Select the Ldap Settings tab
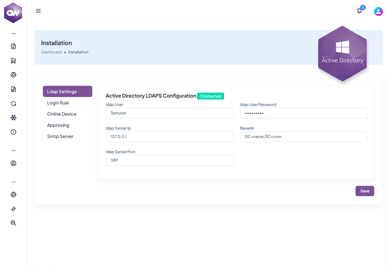Viewport: 391px width, 268px height. pos(68,91)
